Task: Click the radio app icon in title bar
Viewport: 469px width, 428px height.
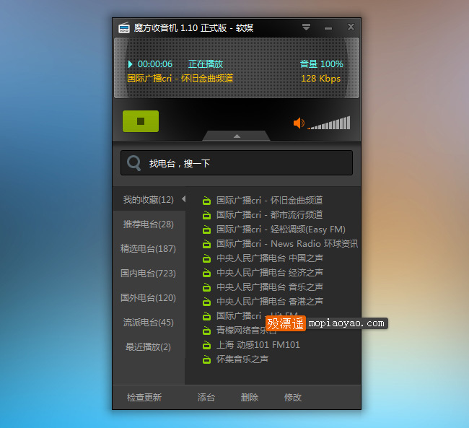Action: pos(124,27)
